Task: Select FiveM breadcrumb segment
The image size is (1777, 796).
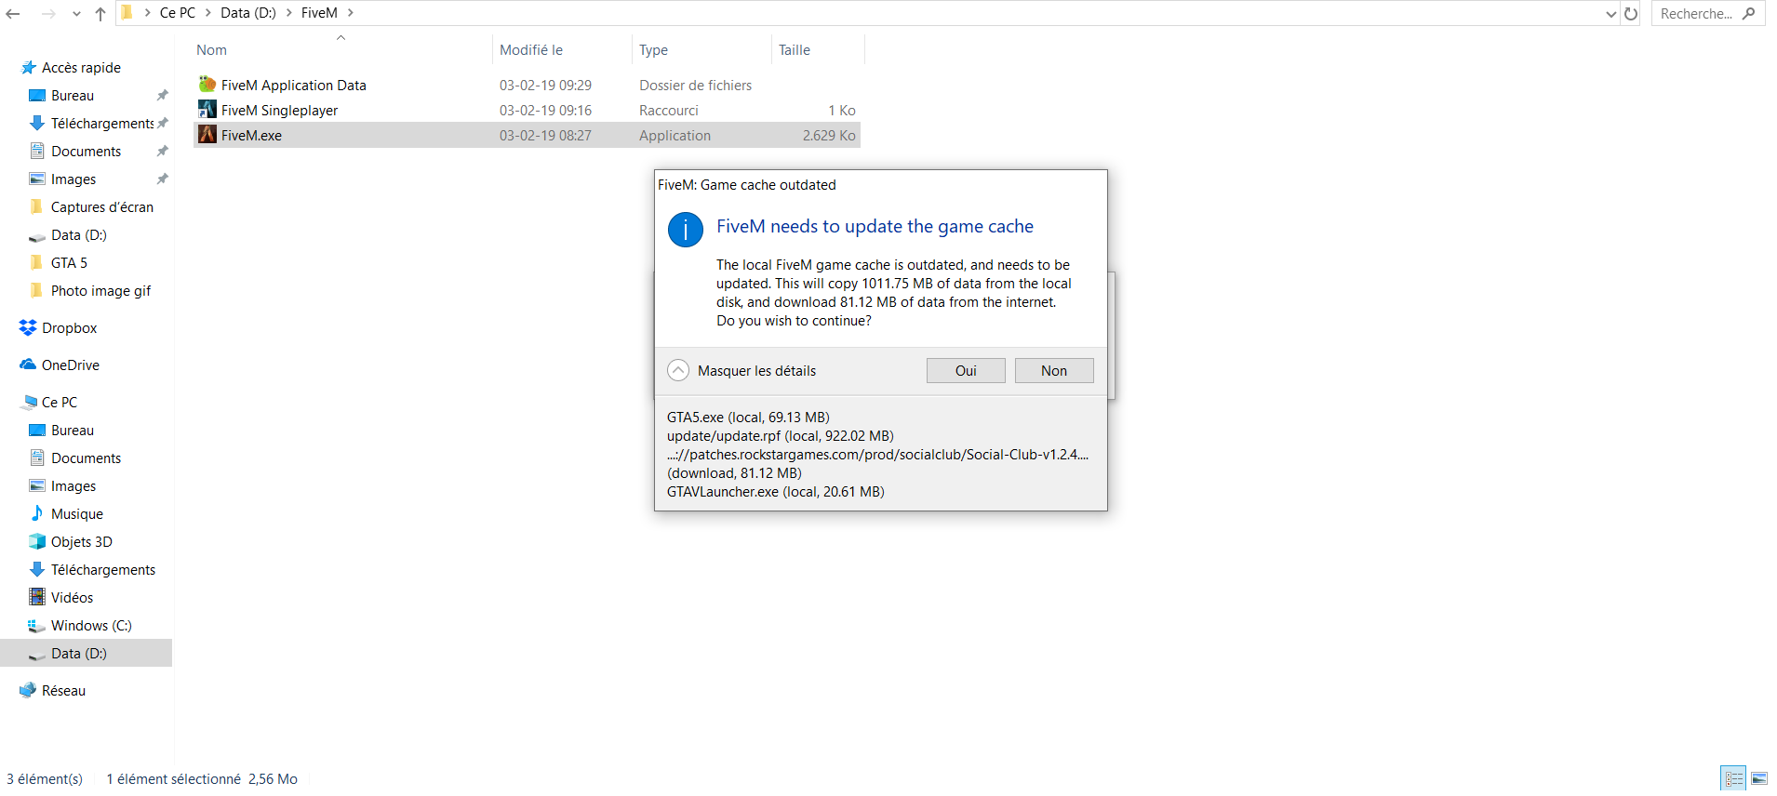Action: [319, 13]
